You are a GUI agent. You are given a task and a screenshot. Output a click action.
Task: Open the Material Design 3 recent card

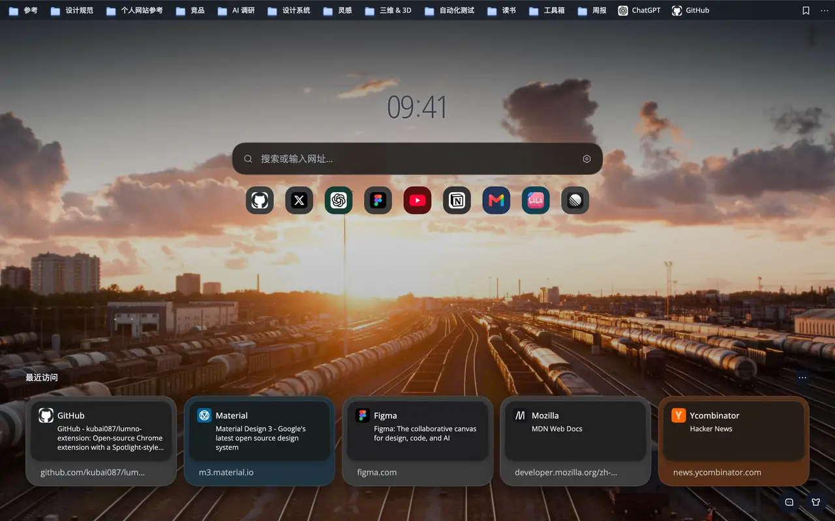click(260, 442)
